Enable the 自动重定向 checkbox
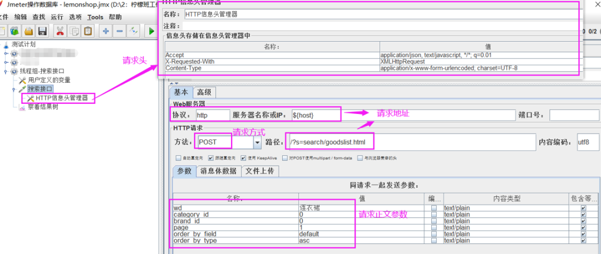 click(x=178, y=158)
